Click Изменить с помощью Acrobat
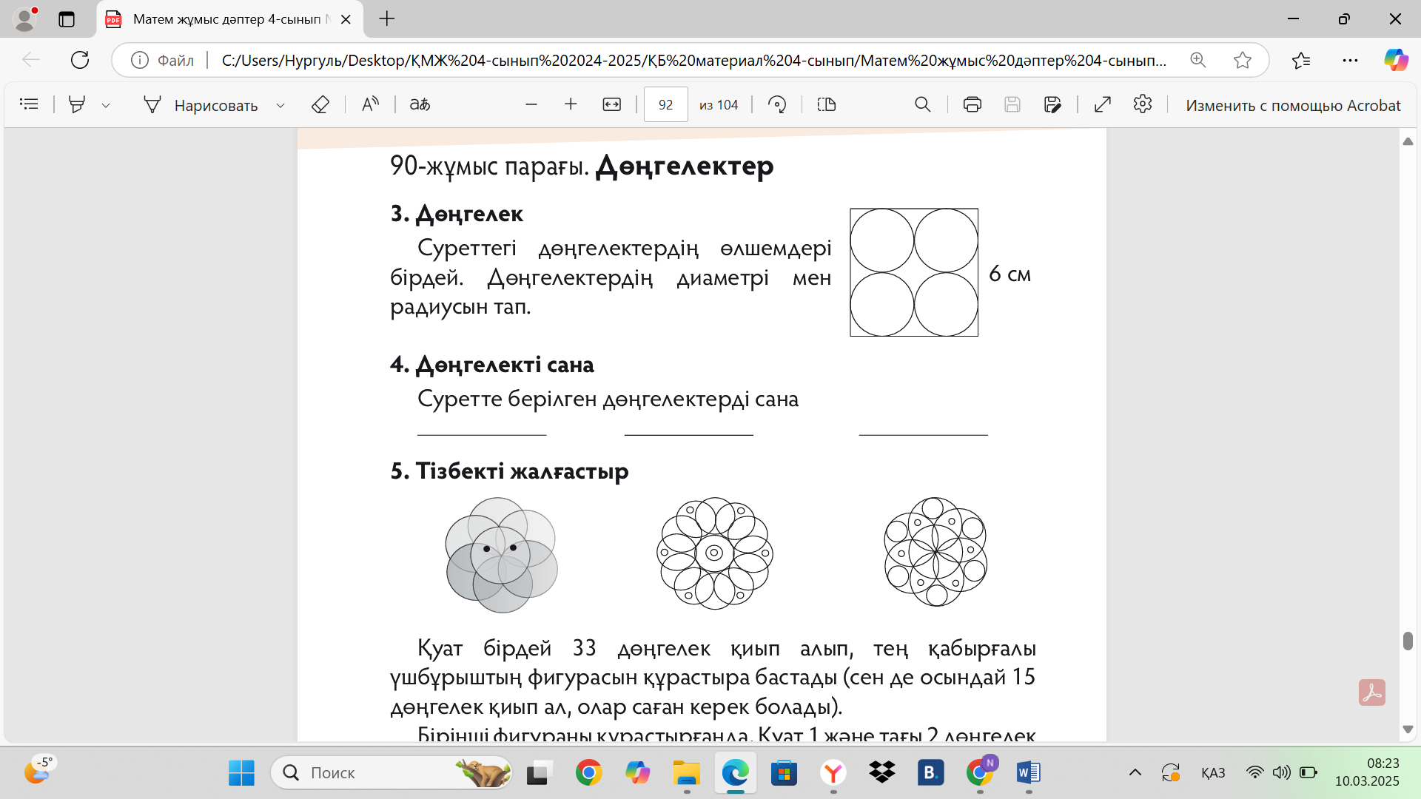The image size is (1421, 799). pyautogui.click(x=1292, y=105)
